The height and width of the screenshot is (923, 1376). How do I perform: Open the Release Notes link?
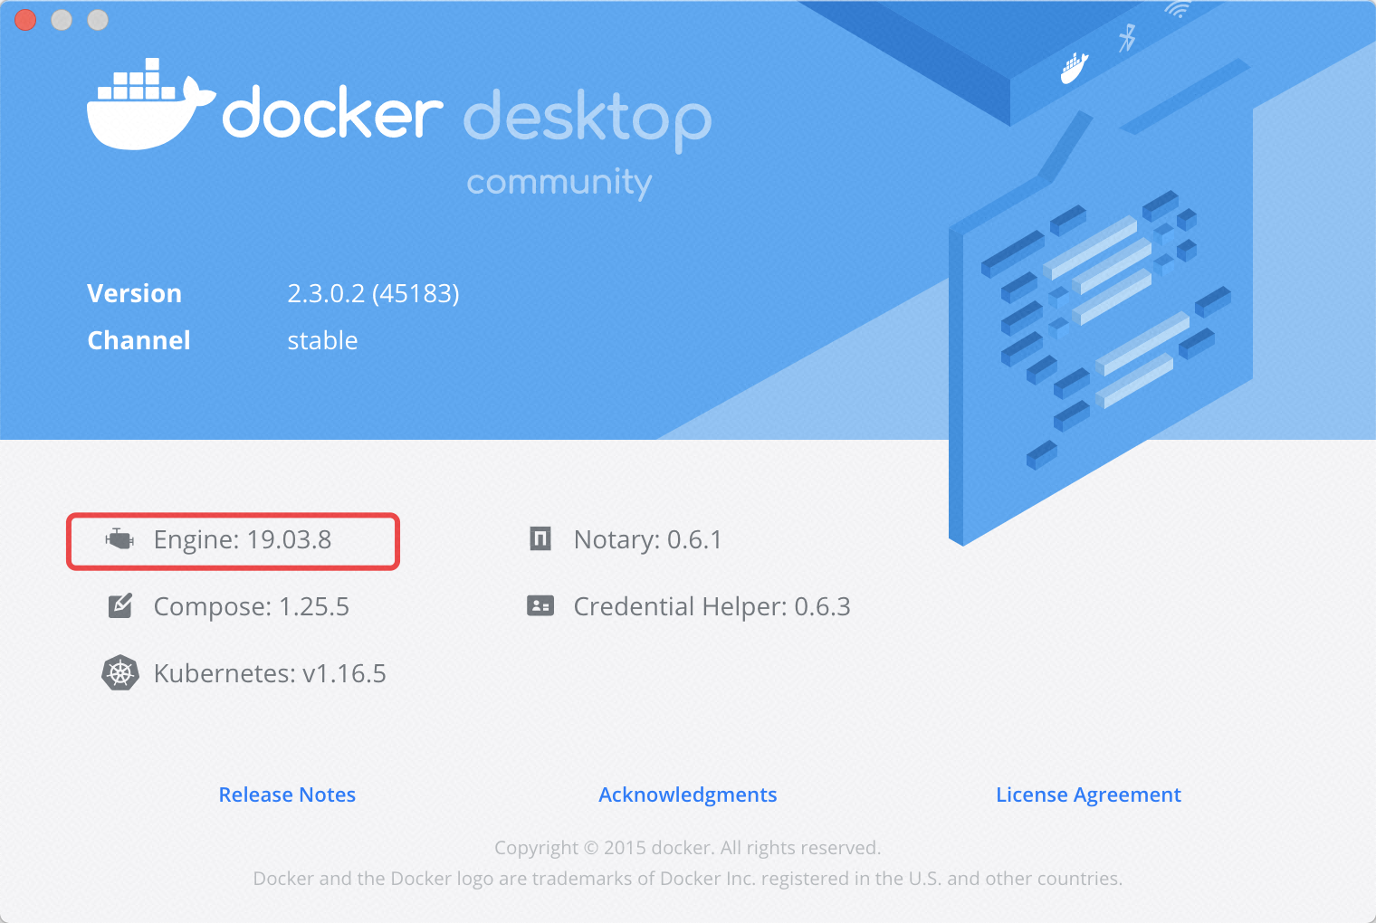287,795
